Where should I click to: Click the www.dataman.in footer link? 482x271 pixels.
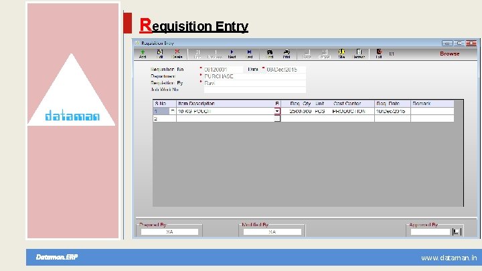click(x=449, y=258)
